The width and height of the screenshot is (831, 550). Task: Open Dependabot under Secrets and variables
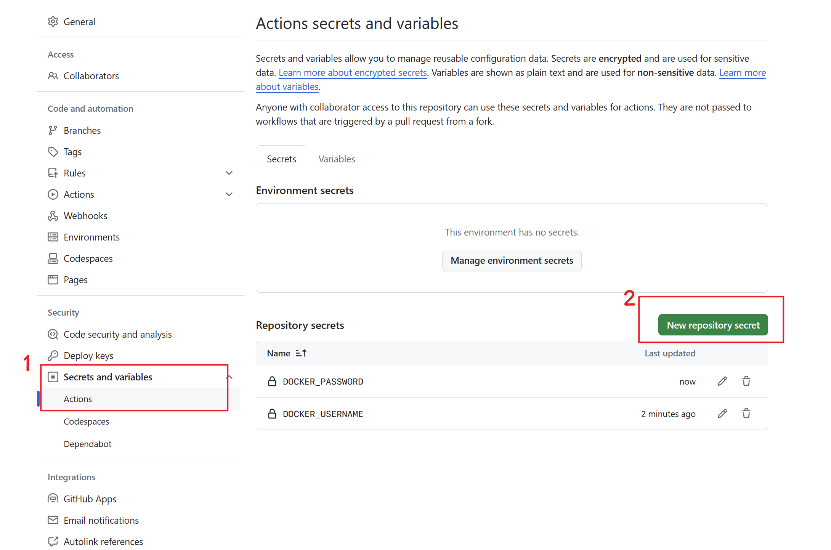pos(87,444)
